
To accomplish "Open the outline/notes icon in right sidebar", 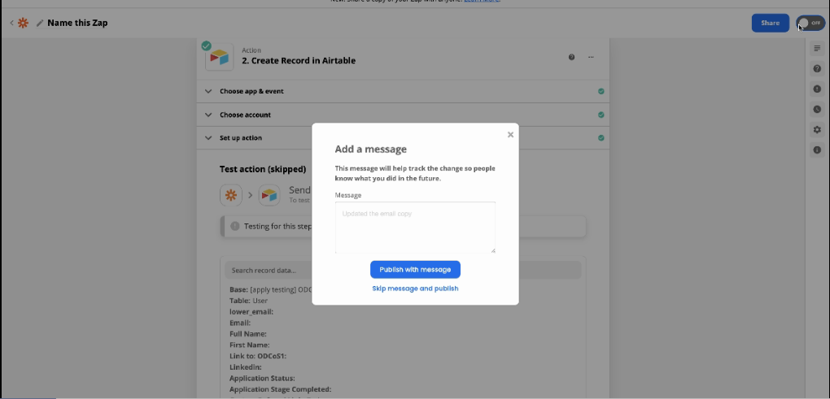I will (817, 49).
